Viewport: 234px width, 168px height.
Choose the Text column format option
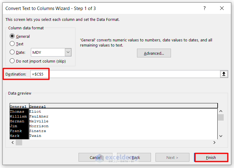click(12, 44)
